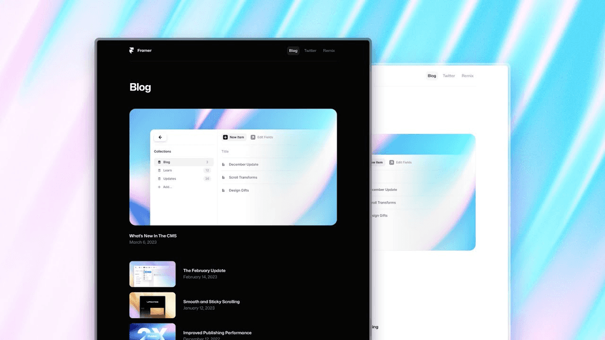Click the document icon next to Scroll Transforms
The height and width of the screenshot is (340, 605).
tap(224, 178)
